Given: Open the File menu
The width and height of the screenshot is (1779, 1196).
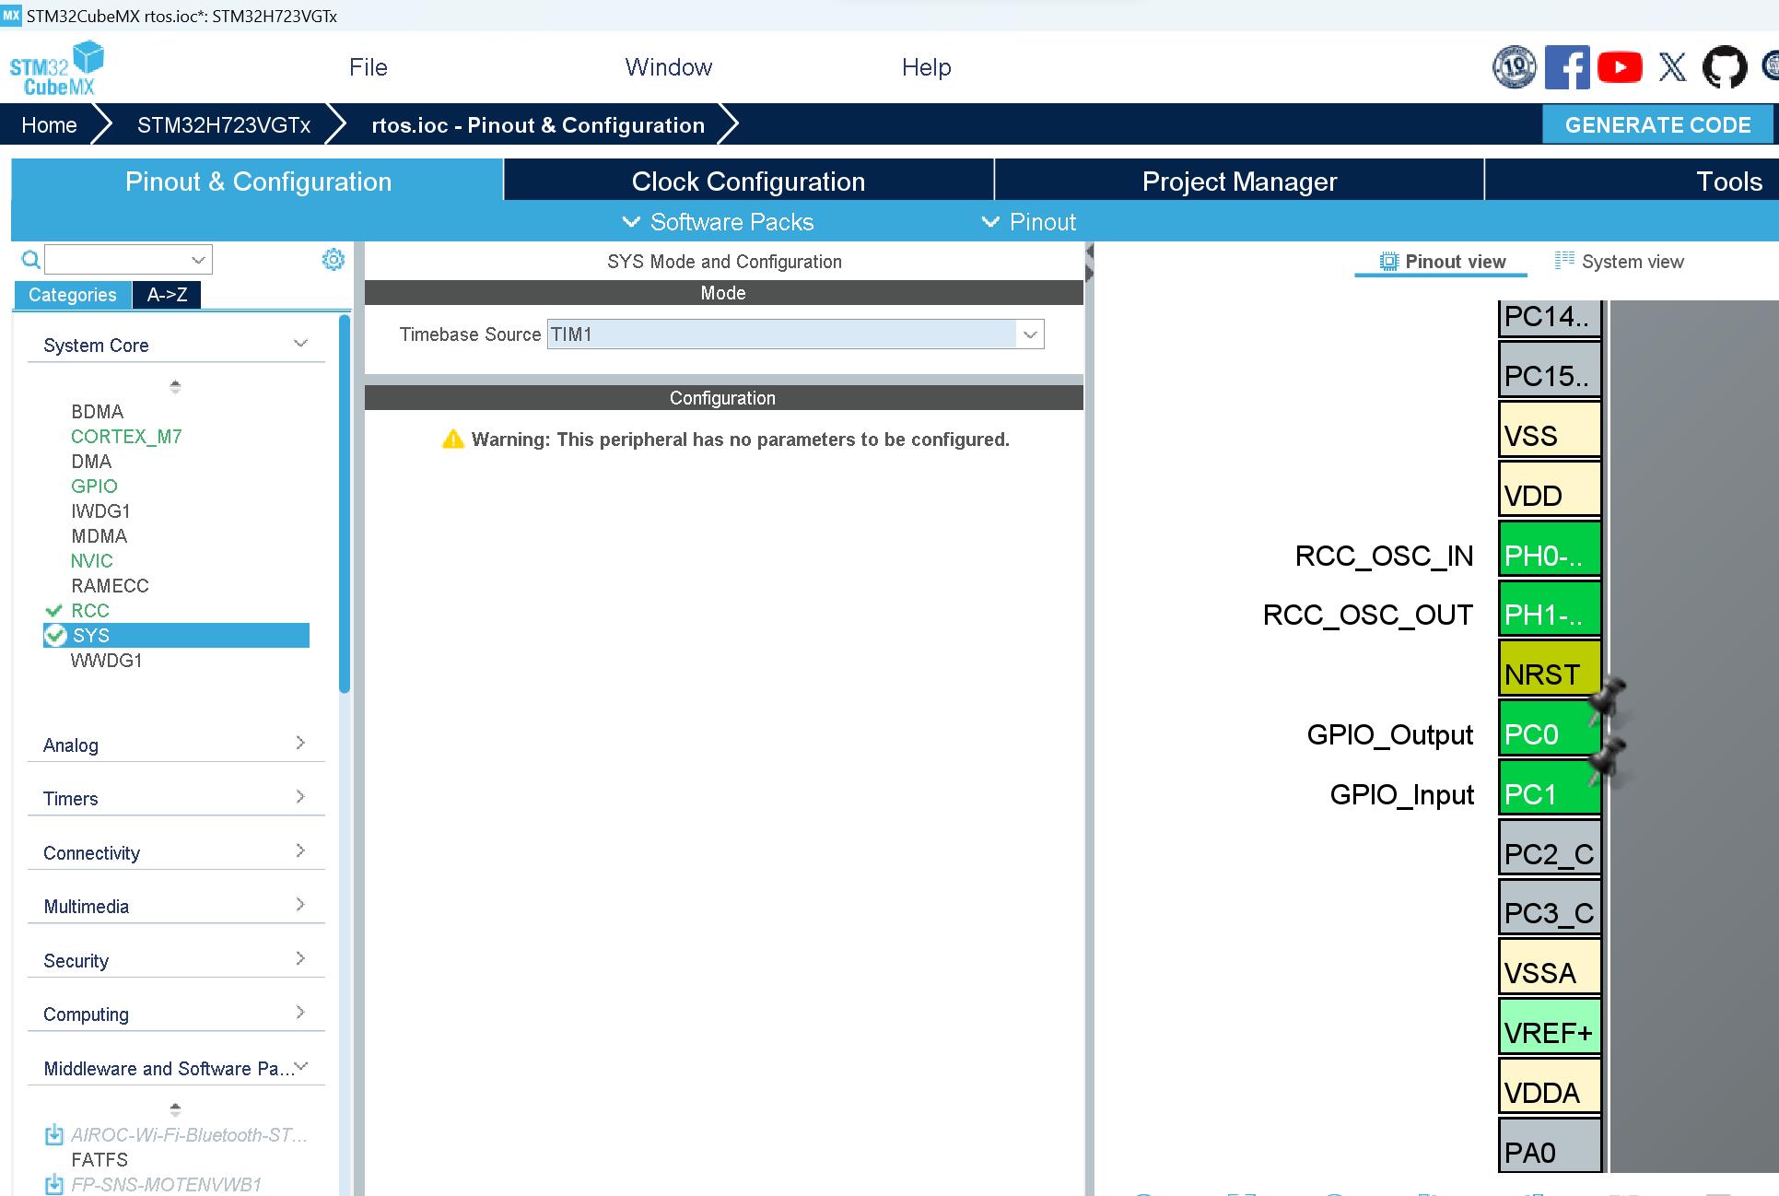Looking at the screenshot, I should click(368, 67).
